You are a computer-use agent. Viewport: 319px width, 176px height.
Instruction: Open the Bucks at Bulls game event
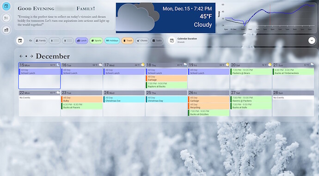click(x=251, y=106)
